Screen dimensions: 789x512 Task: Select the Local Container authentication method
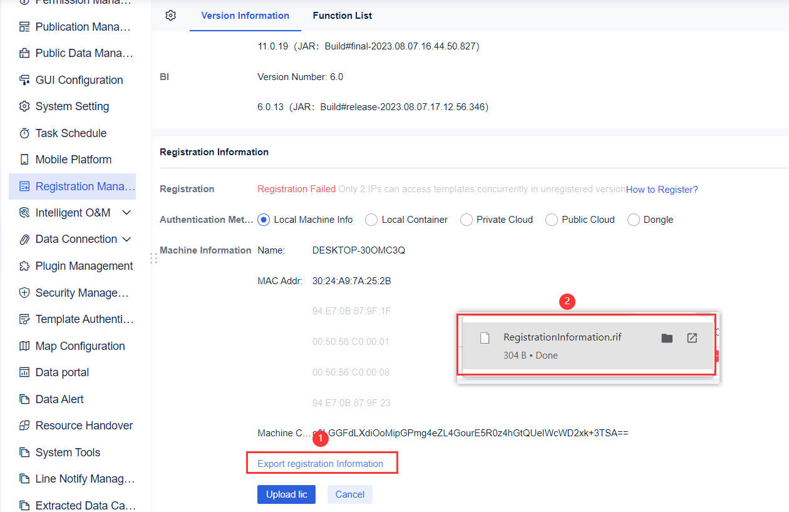(x=371, y=220)
